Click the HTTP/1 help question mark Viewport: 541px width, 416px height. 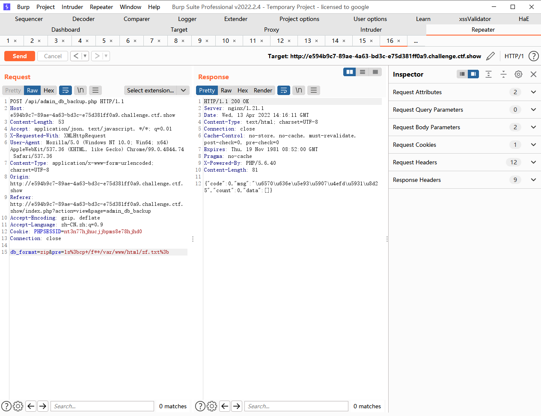[x=533, y=56]
